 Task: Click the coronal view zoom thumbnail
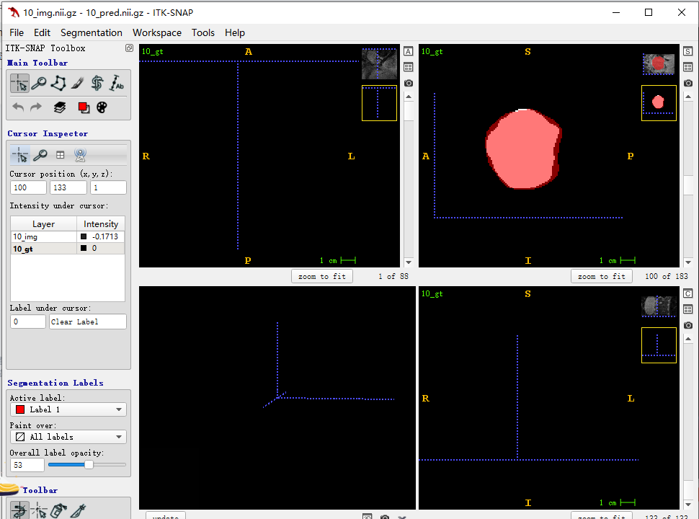click(659, 345)
